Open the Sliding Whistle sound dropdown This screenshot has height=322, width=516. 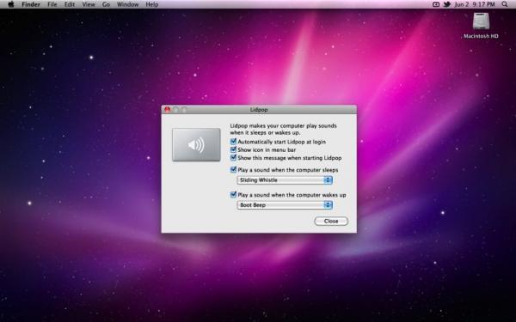[x=285, y=180]
